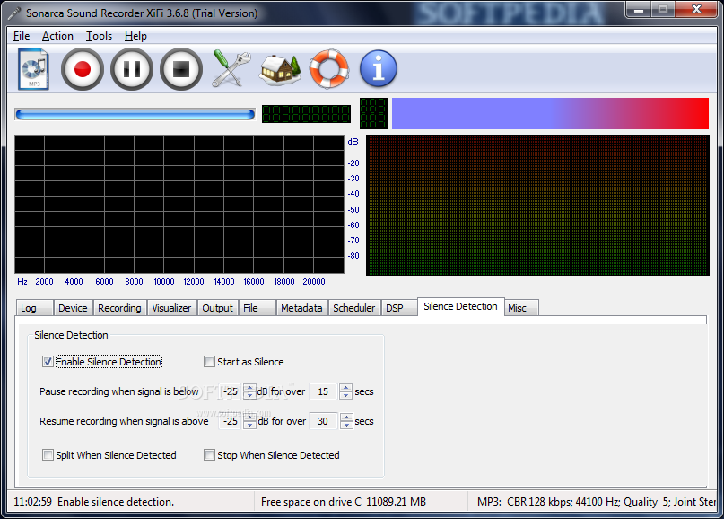Show About info via blue info icon
The width and height of the screenshot is (724, 519).
click(379, 69)
